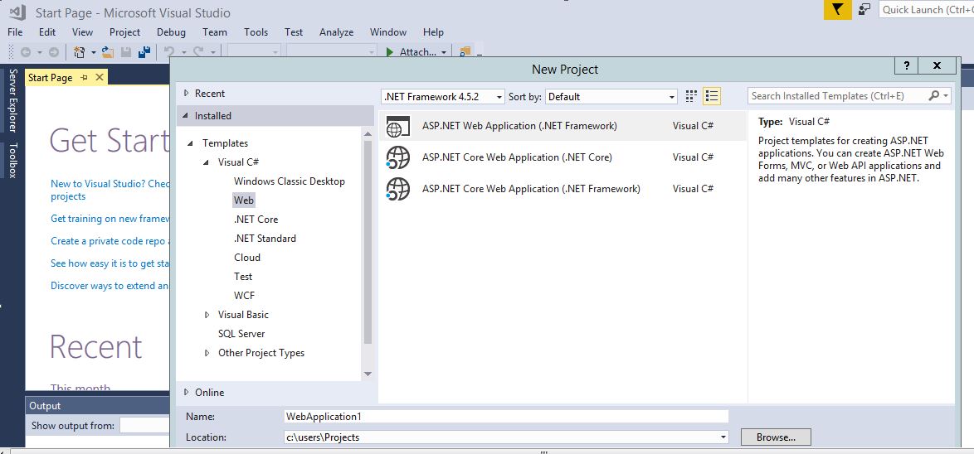Open the Undo history dropdown arrow
Image resolution: width=974 pixels, height=454 pixels.
pos(184,53)
